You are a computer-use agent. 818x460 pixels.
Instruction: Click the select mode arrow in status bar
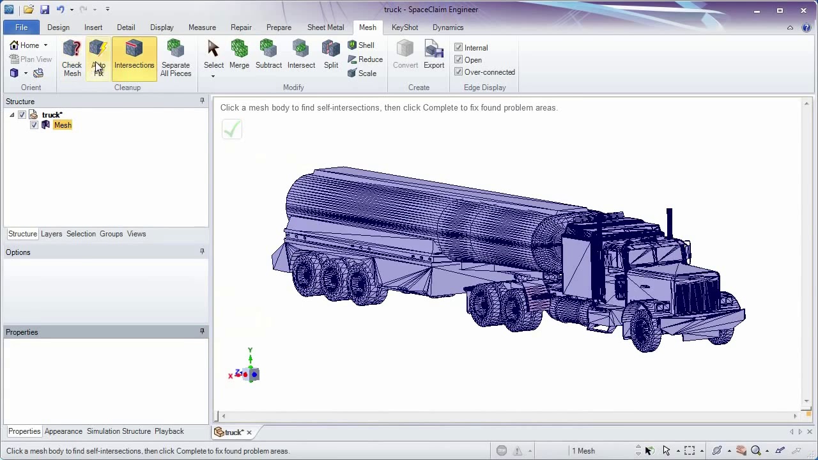666,450
